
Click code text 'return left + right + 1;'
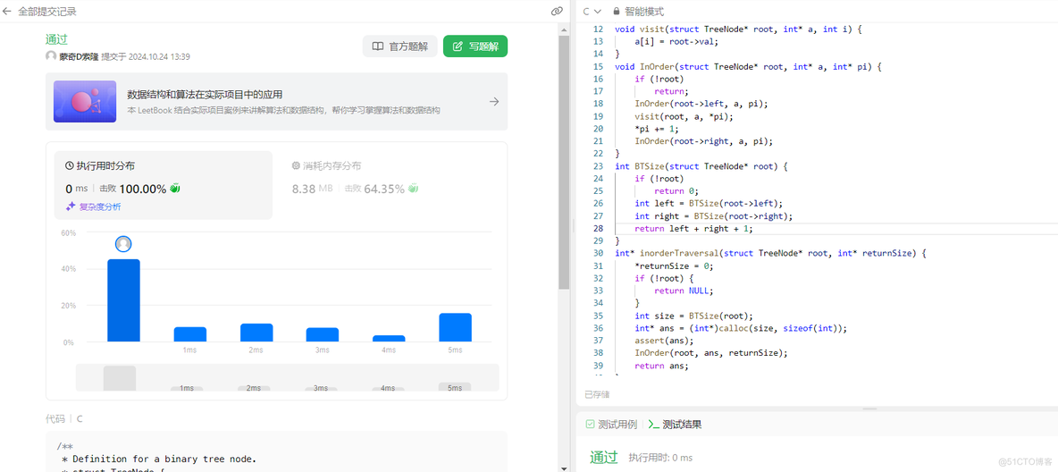(x=693, y=228)
